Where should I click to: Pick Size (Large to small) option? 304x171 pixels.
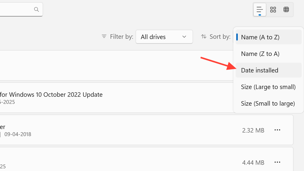(x=268, y=87)
